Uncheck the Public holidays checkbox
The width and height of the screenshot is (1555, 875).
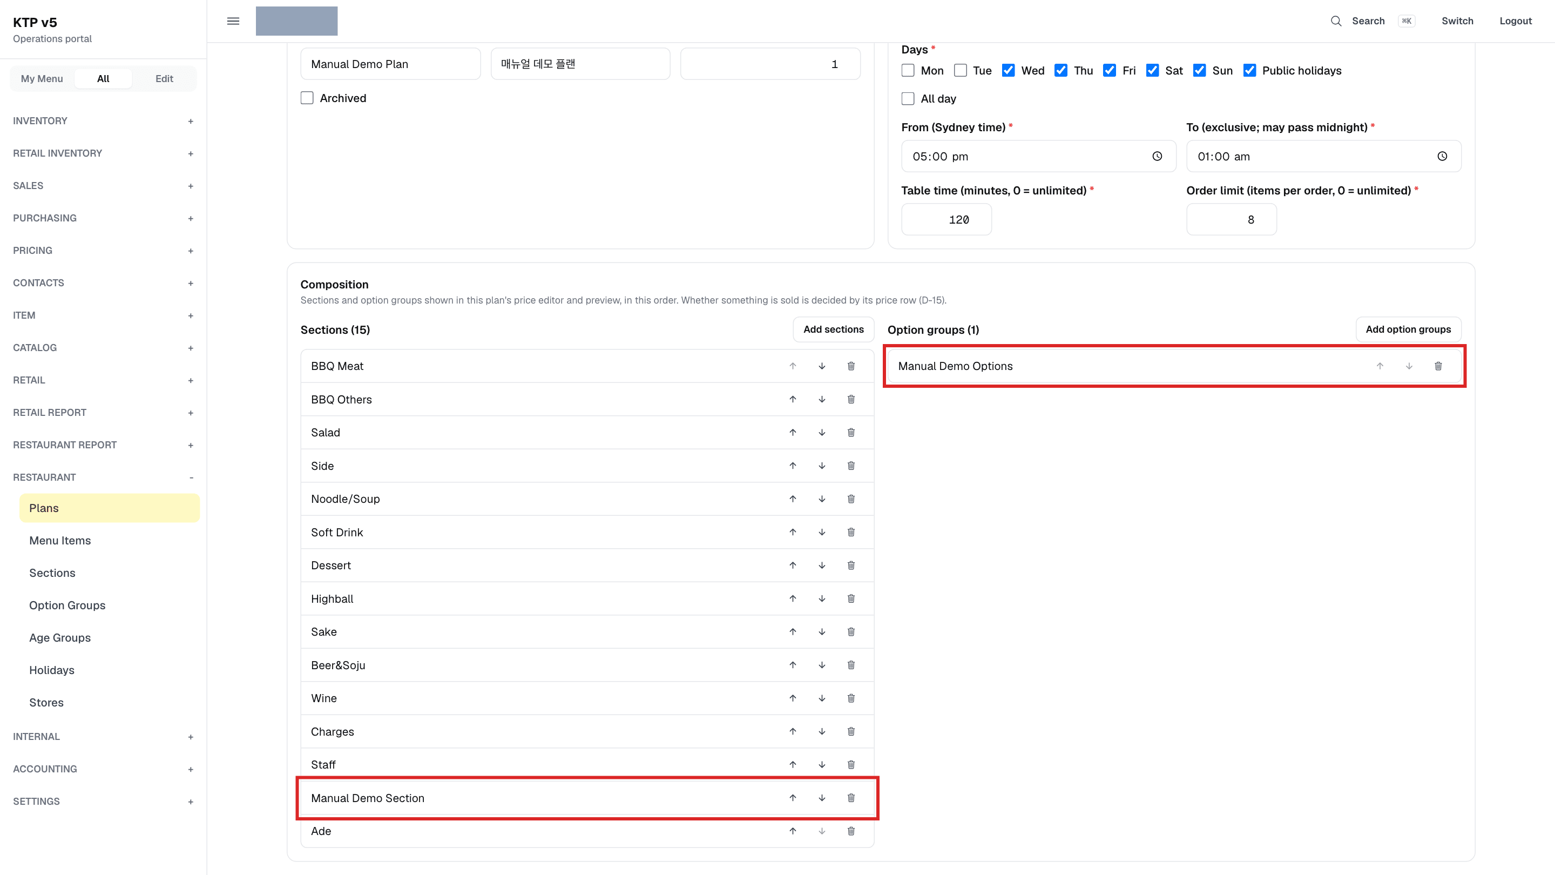pos(1249,71)
